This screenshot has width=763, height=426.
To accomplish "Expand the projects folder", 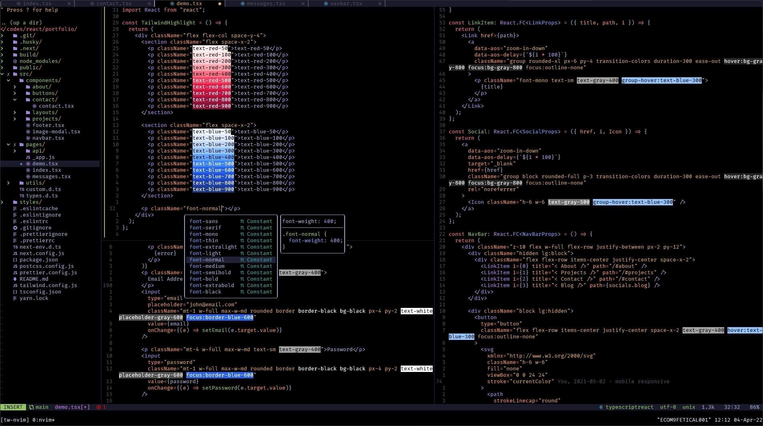I will click(15, 119).
